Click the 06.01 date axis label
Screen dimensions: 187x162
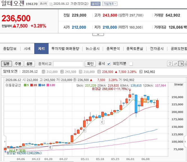(130, 159)
